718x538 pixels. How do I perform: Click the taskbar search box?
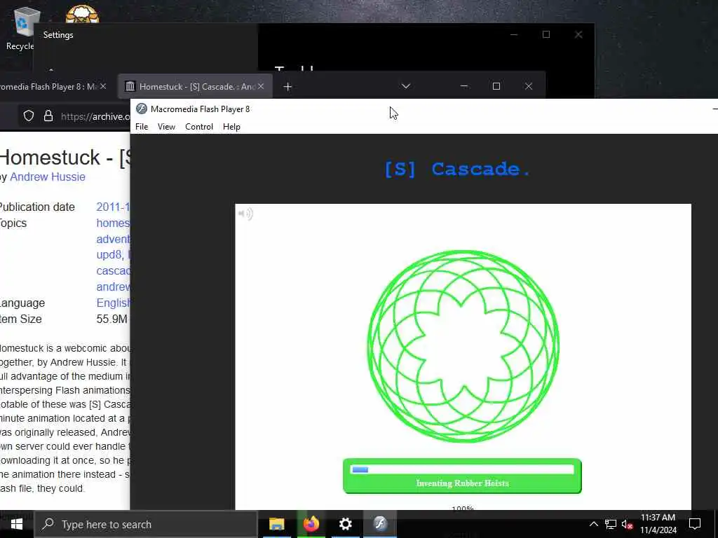tap(146, 524)
